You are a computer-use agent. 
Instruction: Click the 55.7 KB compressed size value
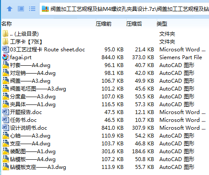tap(145, 167)
